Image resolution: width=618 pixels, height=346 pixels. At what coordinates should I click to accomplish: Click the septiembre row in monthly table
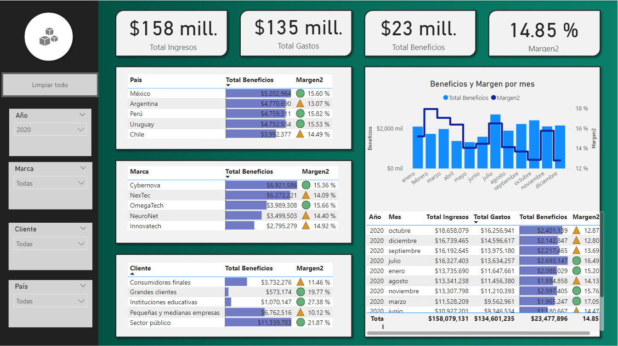(484, 251)
